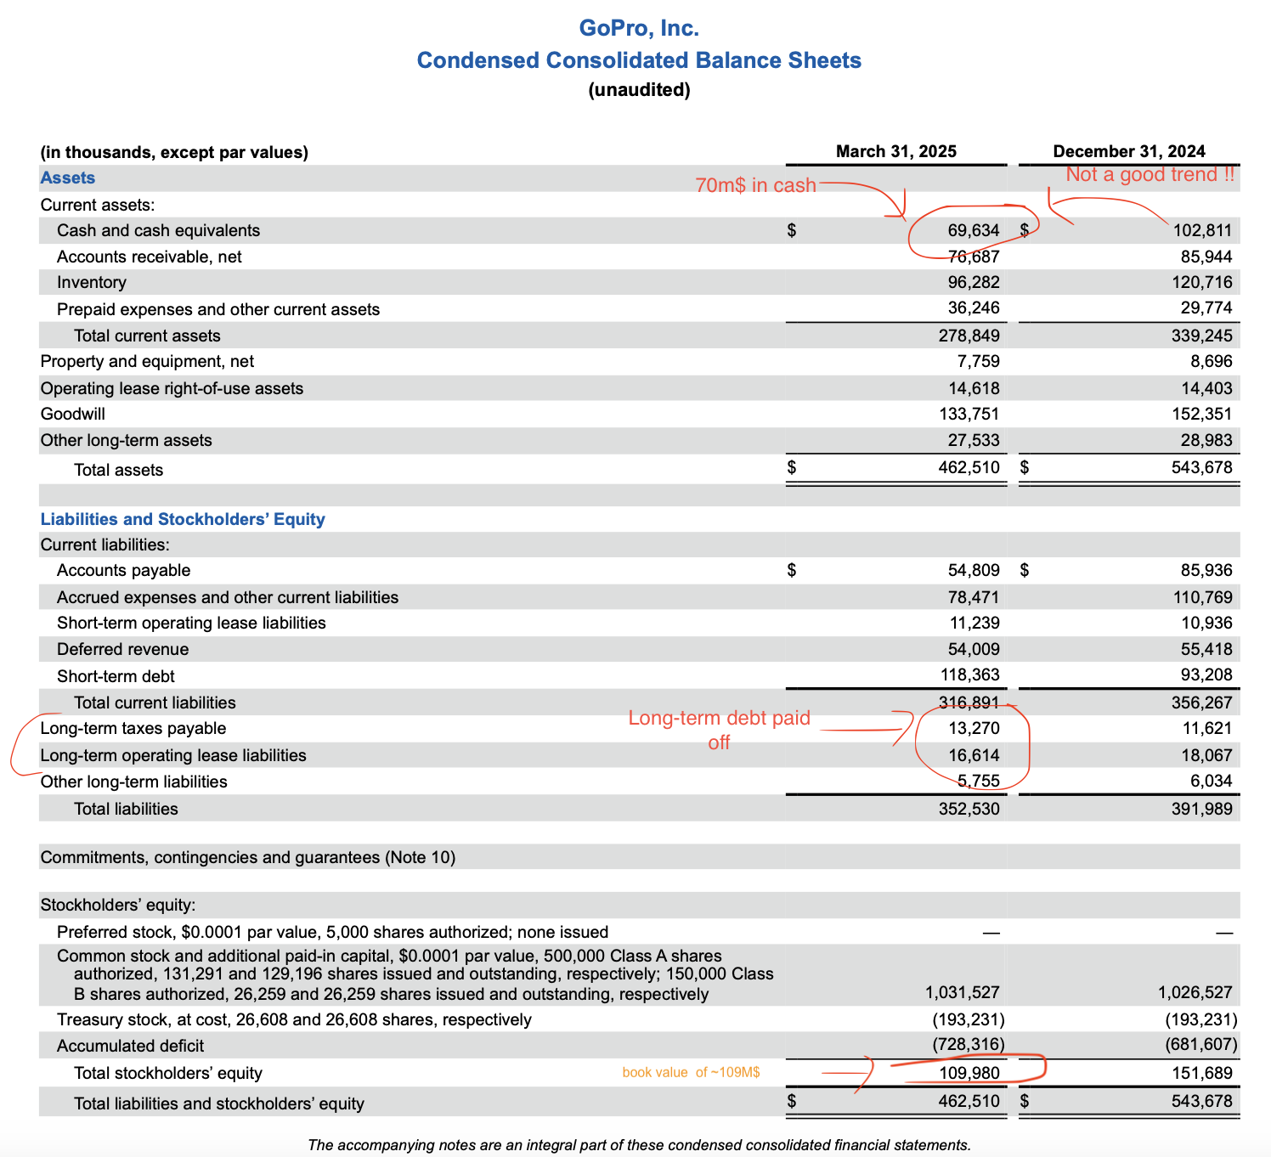Click the prepaid expenses value 36,246
Image resolution: width=1271 pixels, height=1157 pixels.
(x=974, y=308)
